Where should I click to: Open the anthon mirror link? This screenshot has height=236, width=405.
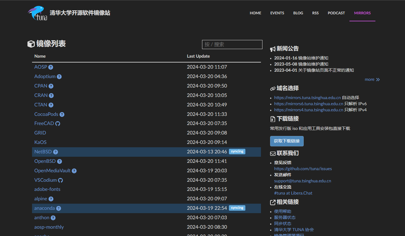coord(42,218)
